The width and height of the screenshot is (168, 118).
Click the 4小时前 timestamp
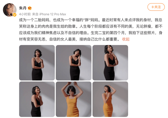[x=25, y=14]
